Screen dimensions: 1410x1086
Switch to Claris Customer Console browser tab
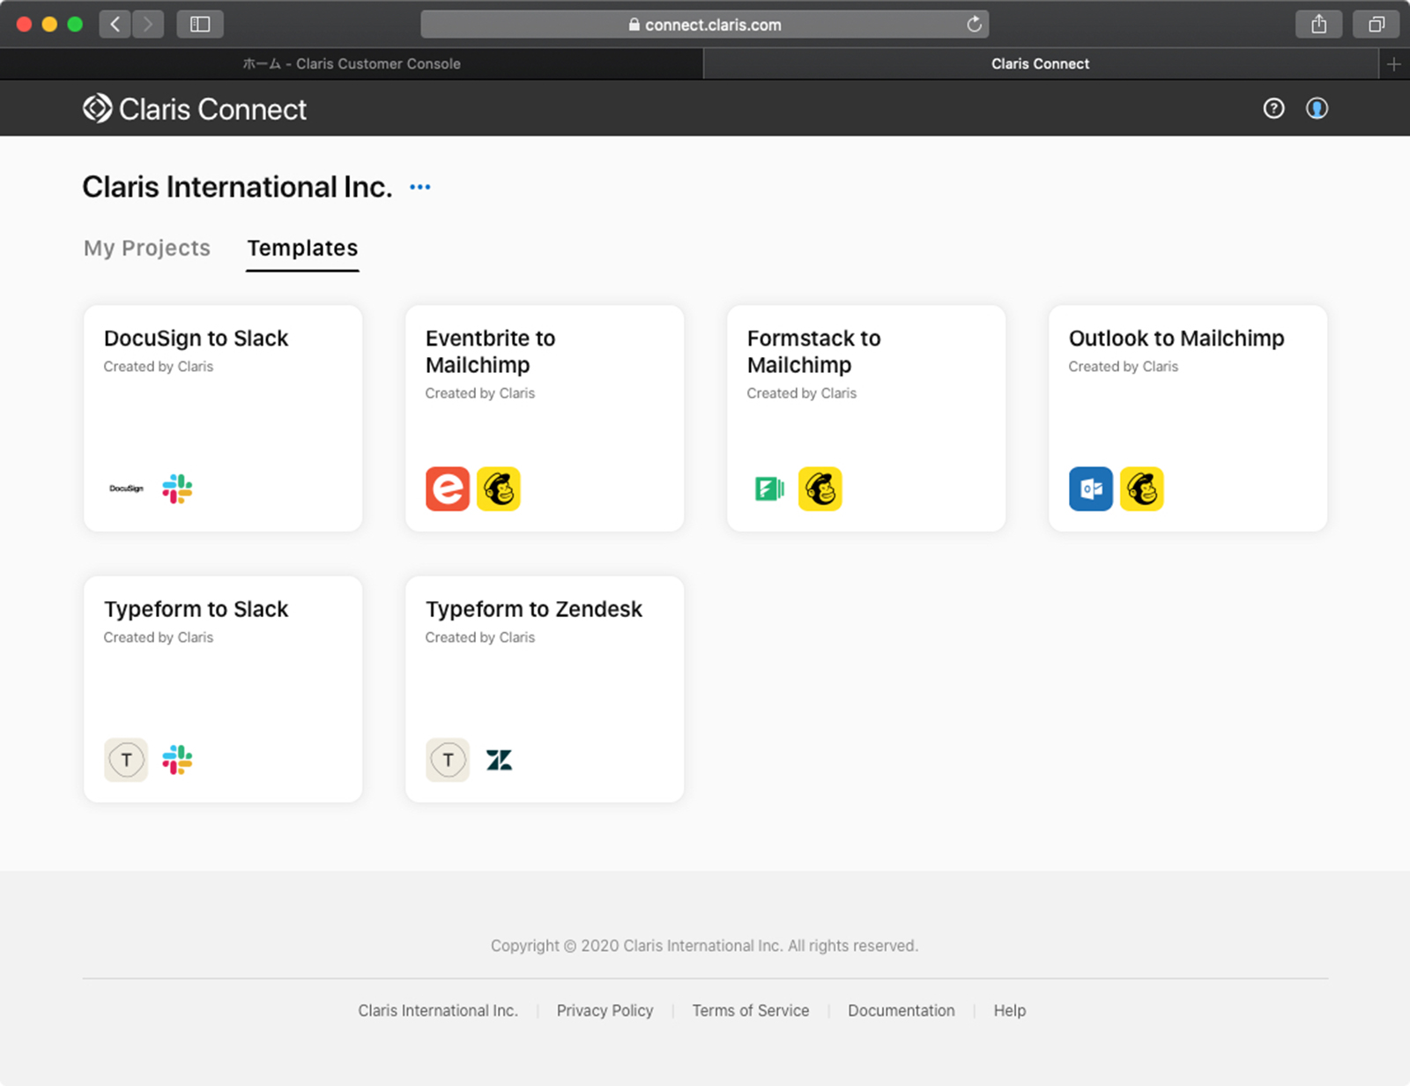(352, 63)
